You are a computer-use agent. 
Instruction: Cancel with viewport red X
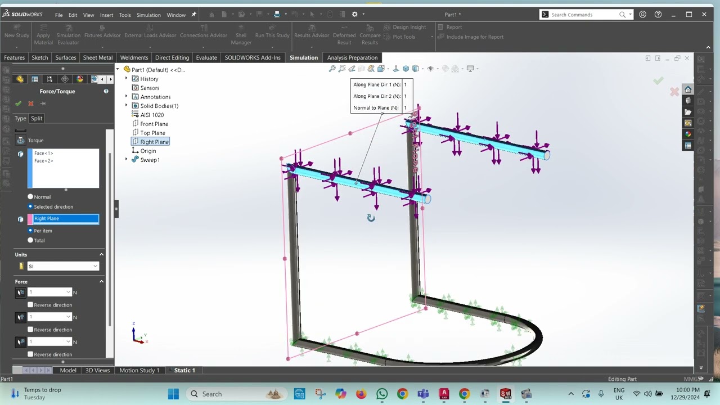pyautogui.click(x=674, y=92)
